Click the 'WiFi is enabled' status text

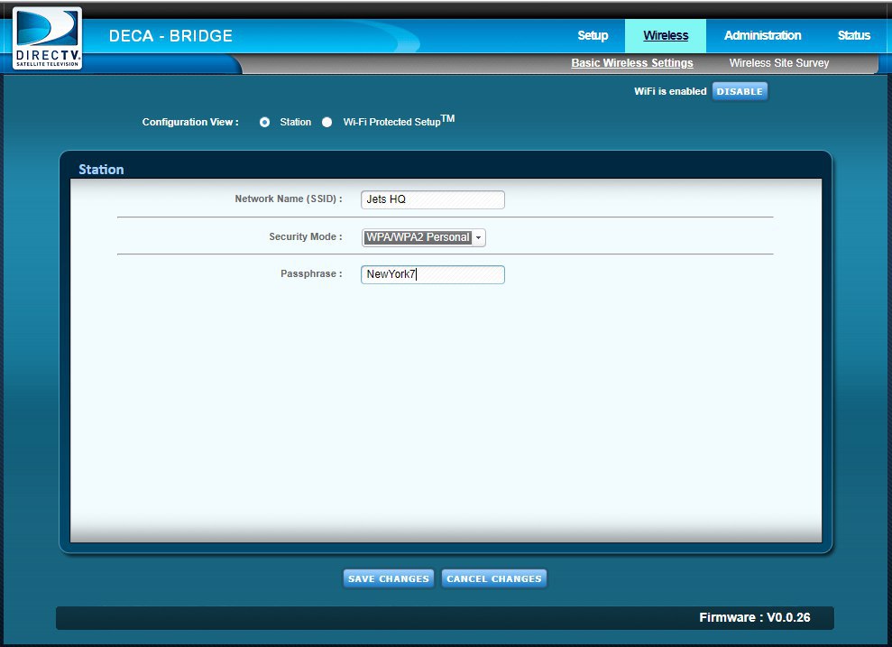(670, 92)
